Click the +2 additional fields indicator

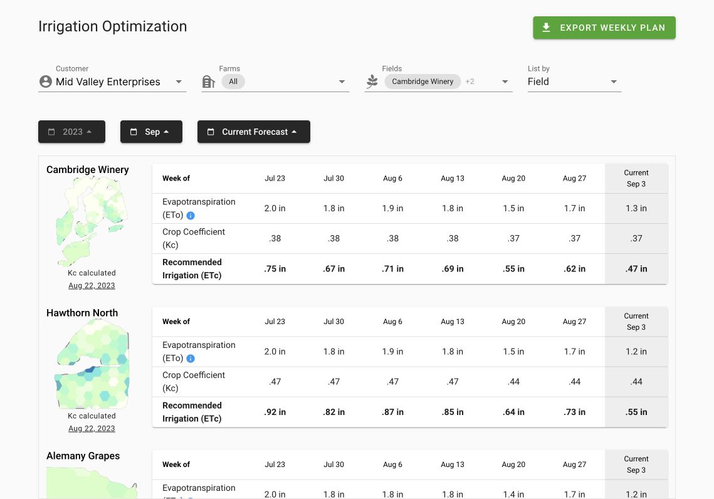coord(470,81)
